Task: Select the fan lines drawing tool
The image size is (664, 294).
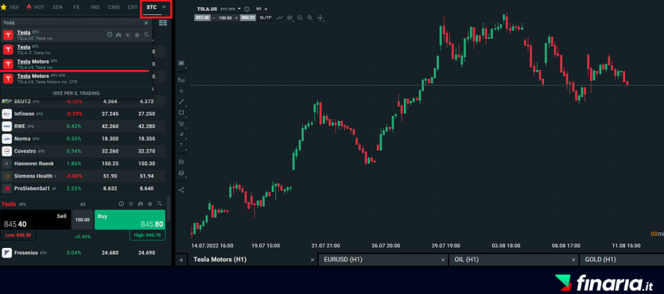Action: click(182, 134)
